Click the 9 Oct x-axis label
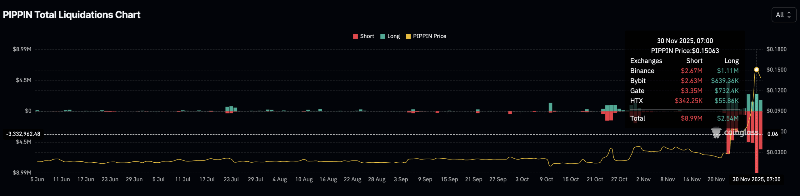This screenshot has height=196, width=800. (x=546, y=179)
